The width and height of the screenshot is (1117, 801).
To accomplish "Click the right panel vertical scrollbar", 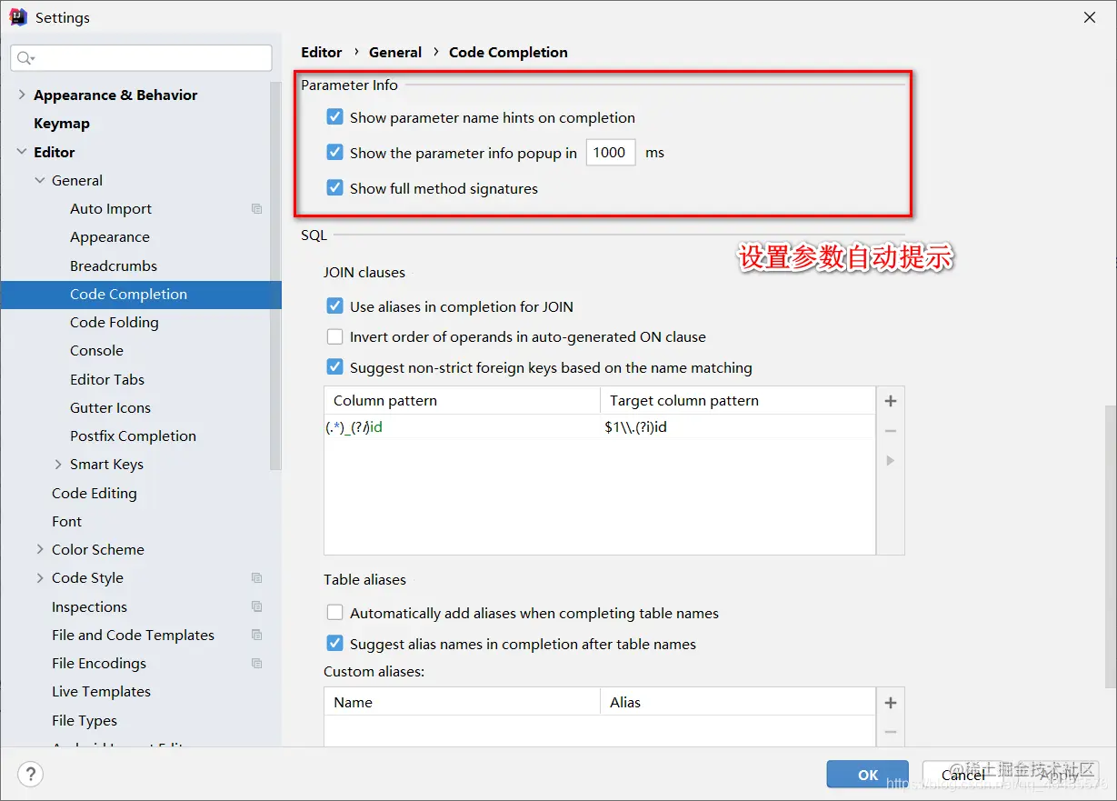I will (1111, 547).
